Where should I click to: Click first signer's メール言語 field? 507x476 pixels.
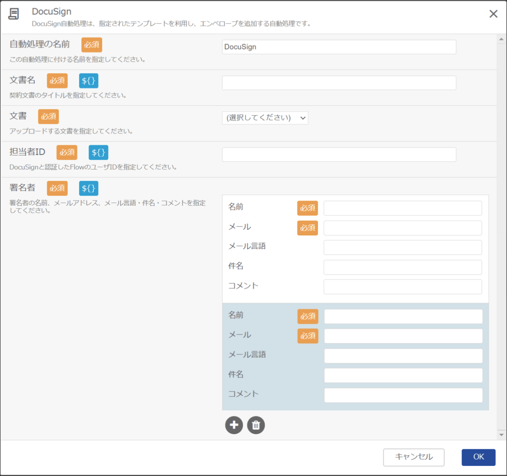click(403, 248)
